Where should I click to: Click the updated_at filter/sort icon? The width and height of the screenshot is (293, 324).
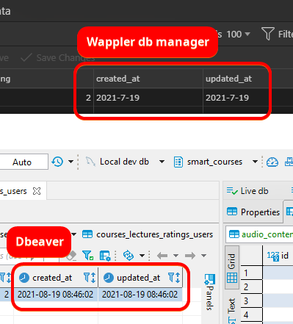tap(174, 278)
